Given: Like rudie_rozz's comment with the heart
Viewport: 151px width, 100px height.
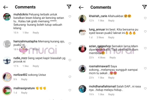Looking at the screenshot, I should pos(70,60).
